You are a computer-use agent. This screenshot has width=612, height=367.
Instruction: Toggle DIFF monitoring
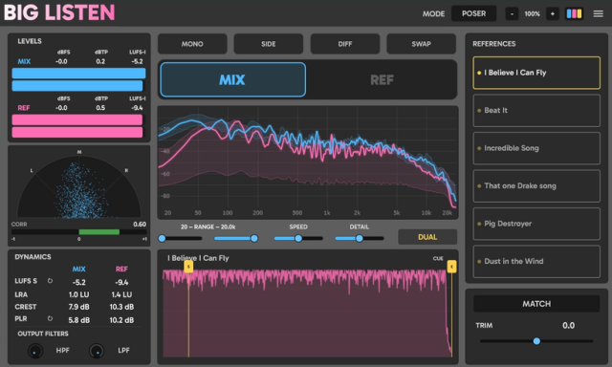point(345,44)
